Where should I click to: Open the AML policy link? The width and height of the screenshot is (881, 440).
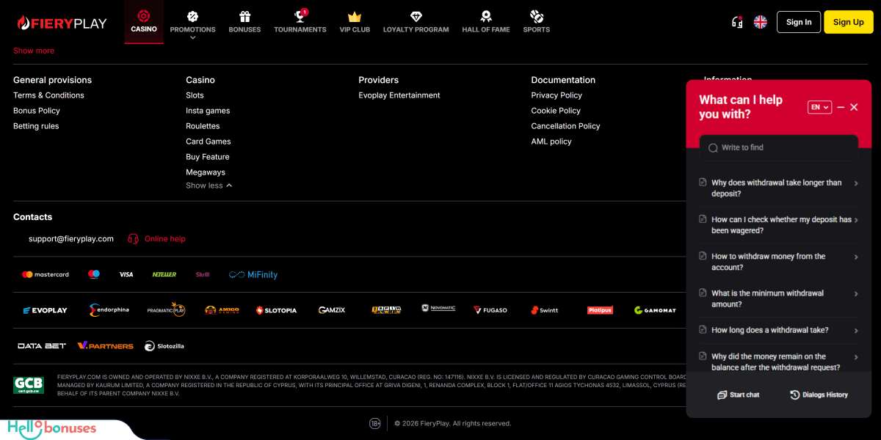551,142
